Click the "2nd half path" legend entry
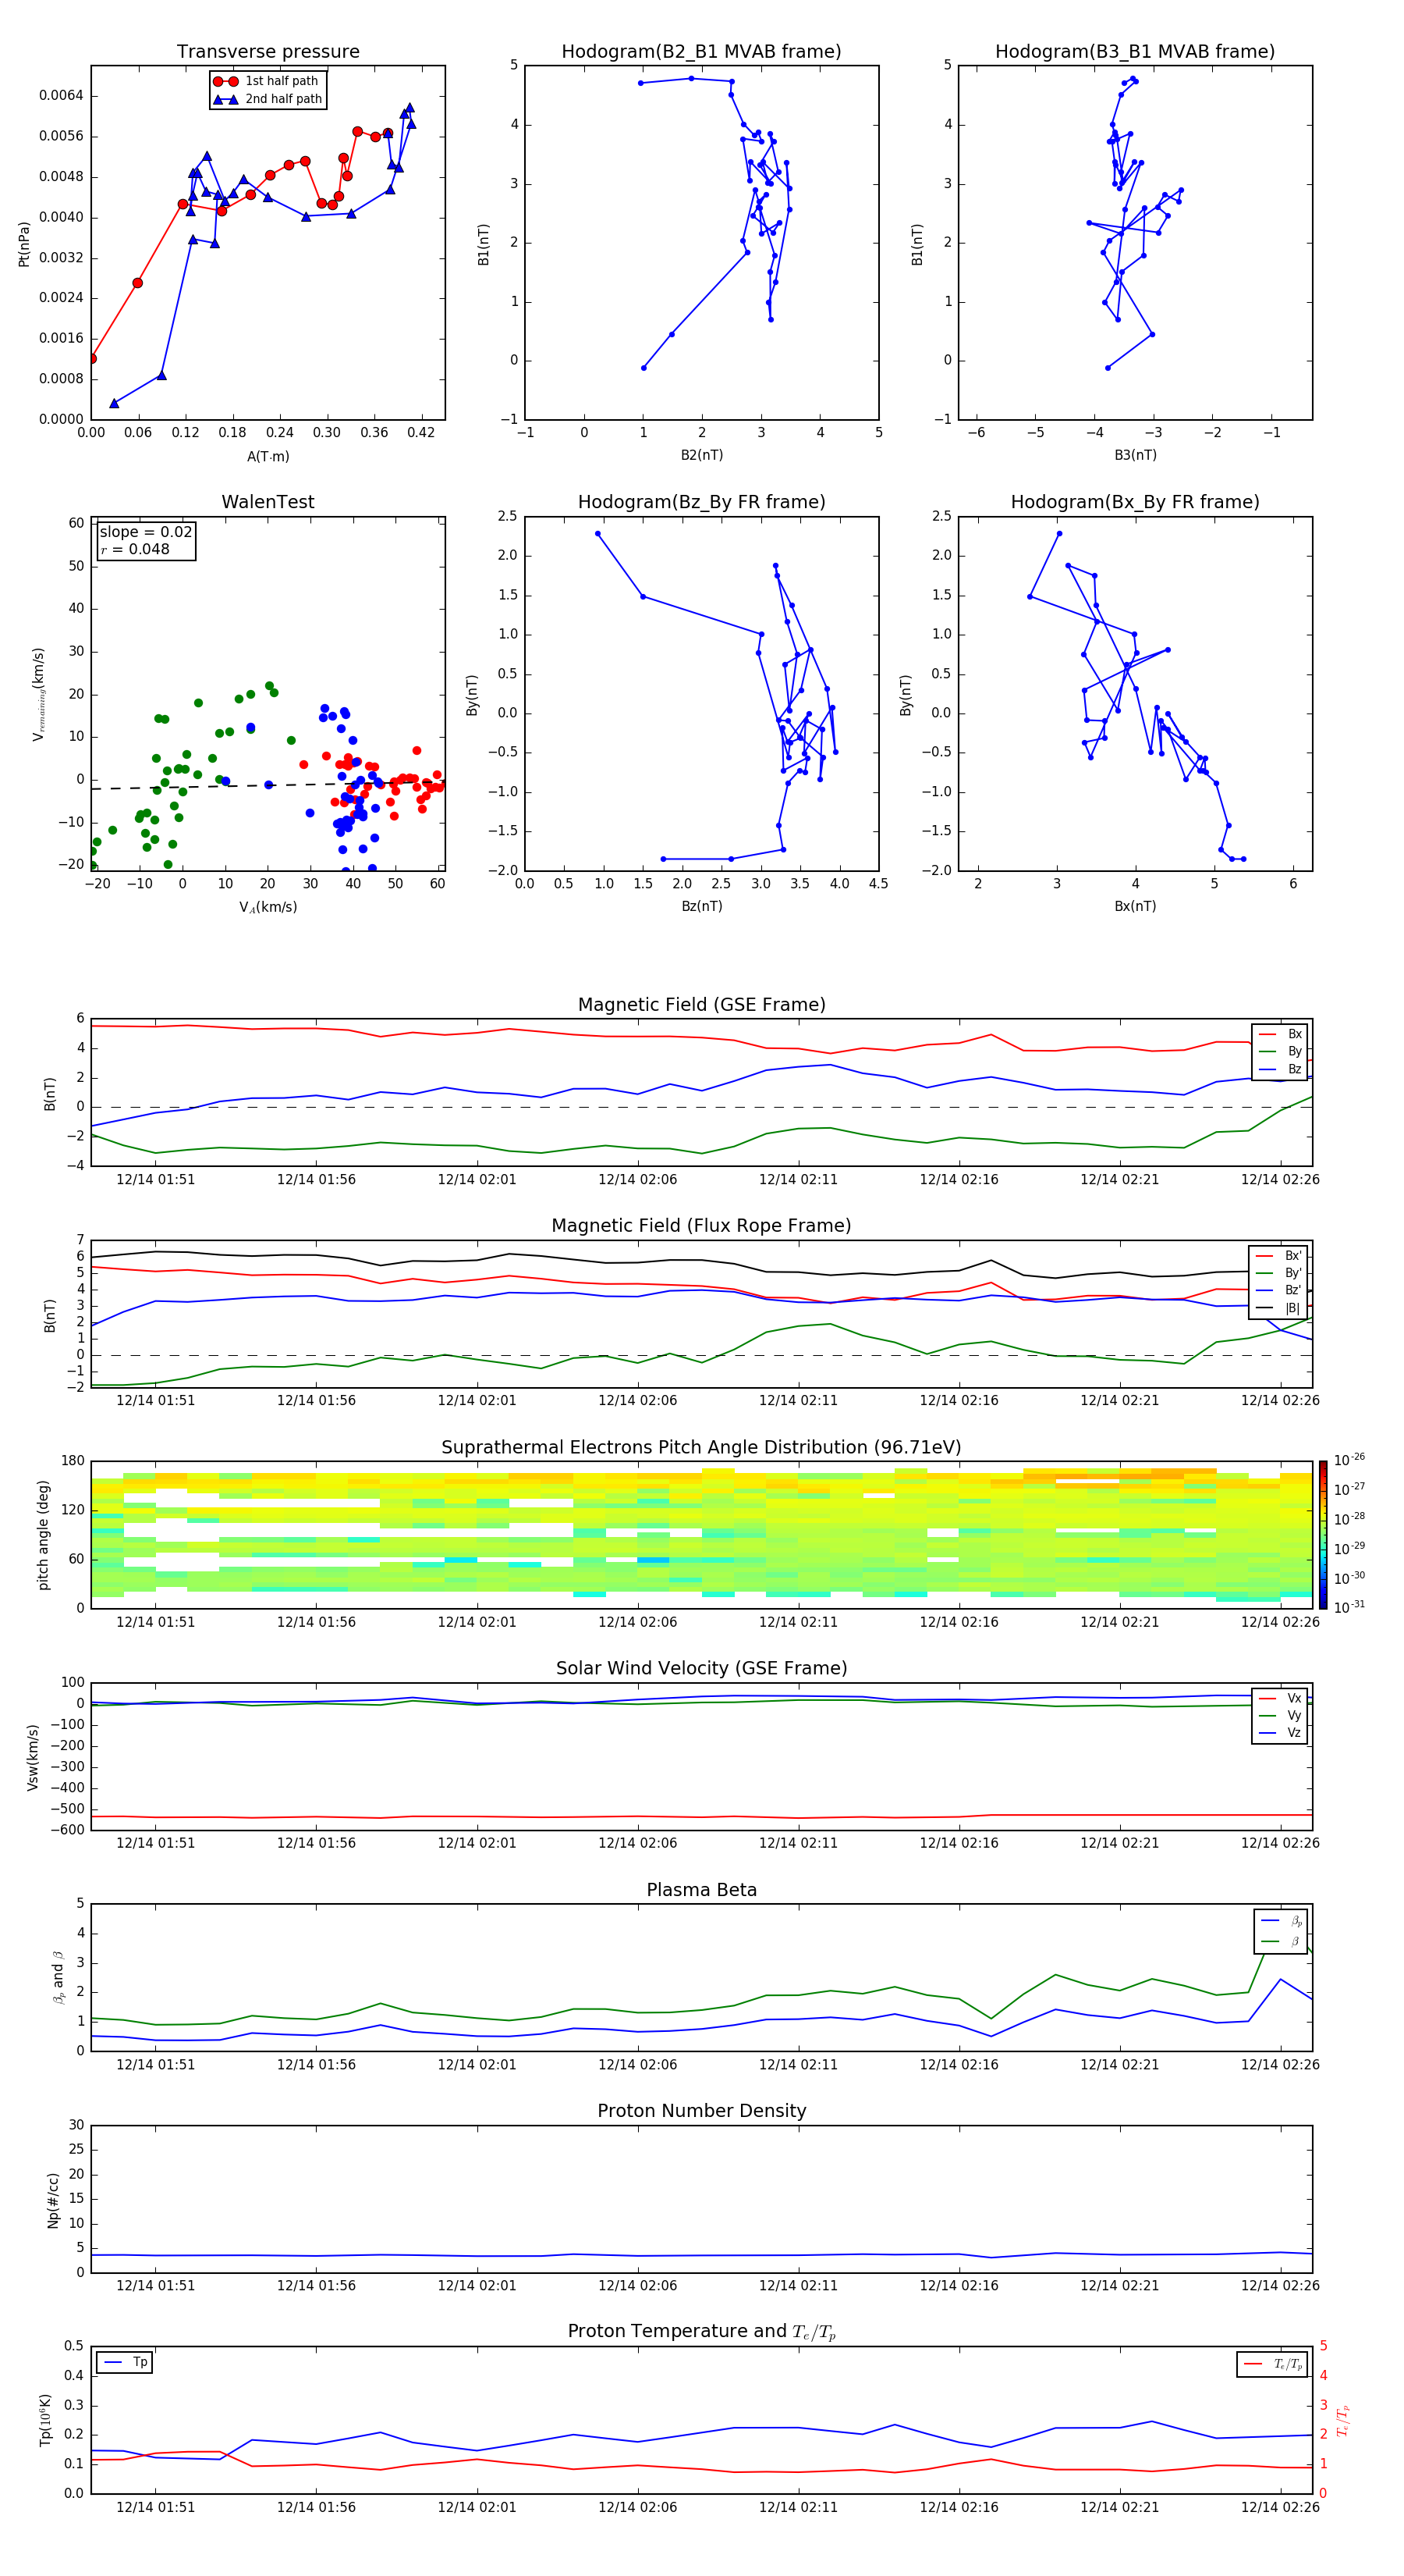The height and width of the screenshot is (2576, 1404). coord(267,99)
